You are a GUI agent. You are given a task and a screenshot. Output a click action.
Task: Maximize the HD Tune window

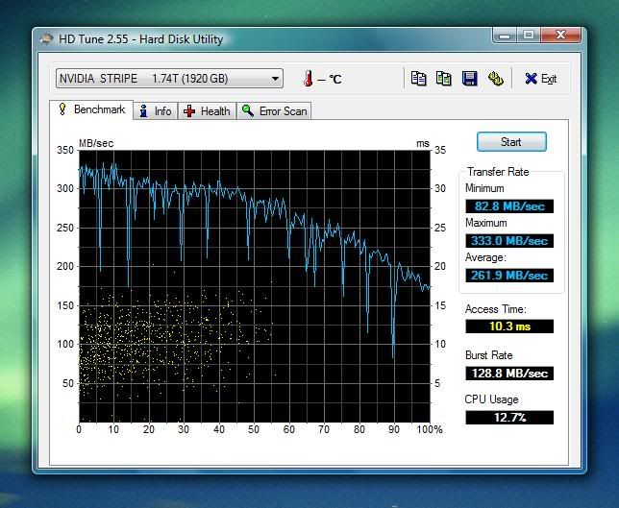529,36
